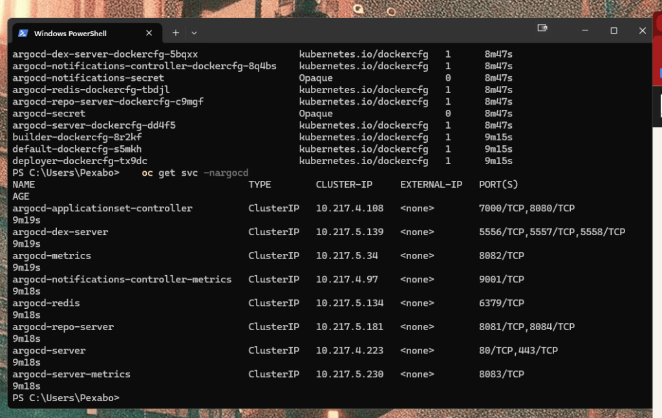The image size is (662, 418).
Task: Click ports 80/TCP,443/TCP
Action: [518, 351]
